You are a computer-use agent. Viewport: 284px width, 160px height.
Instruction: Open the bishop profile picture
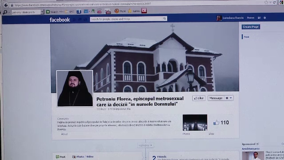pos(75,88)
